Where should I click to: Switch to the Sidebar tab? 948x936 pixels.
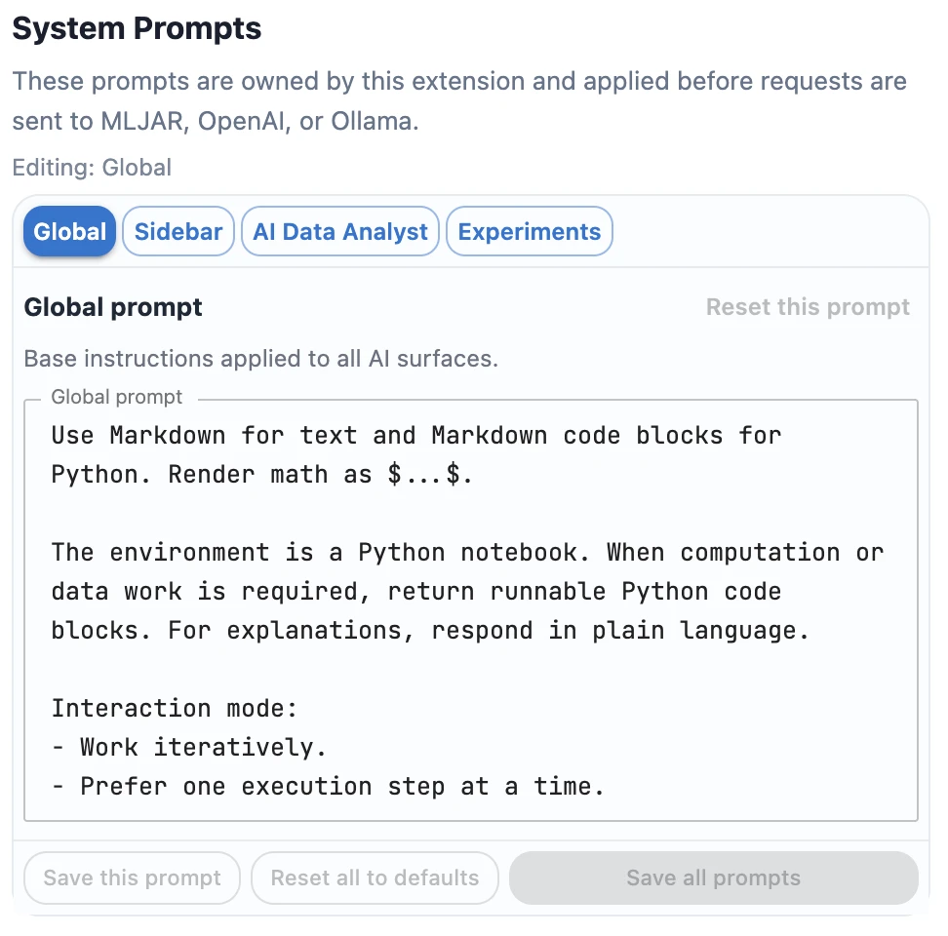click(178, 231)
